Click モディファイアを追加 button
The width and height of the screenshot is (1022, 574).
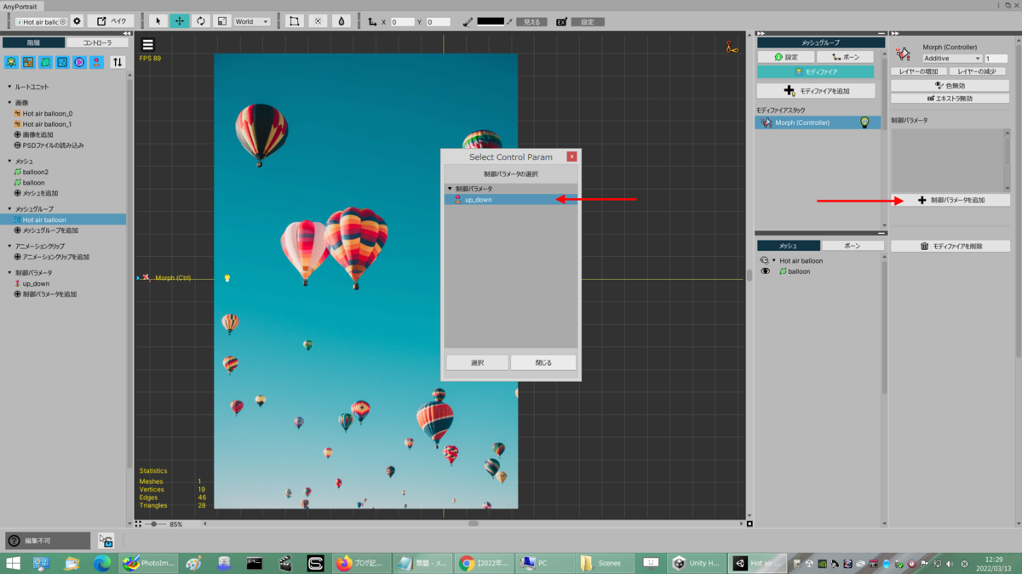pyautogui.click(x=816, y=91)
